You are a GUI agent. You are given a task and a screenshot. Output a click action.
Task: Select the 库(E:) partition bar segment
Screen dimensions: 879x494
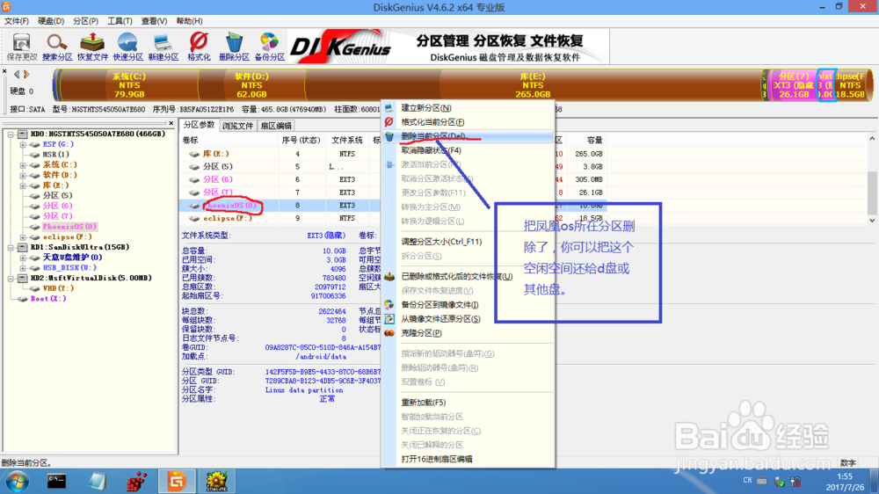point(533,85)
